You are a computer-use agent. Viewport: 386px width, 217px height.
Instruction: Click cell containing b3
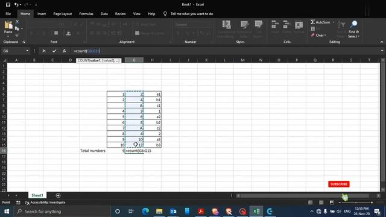click(153, 145)
